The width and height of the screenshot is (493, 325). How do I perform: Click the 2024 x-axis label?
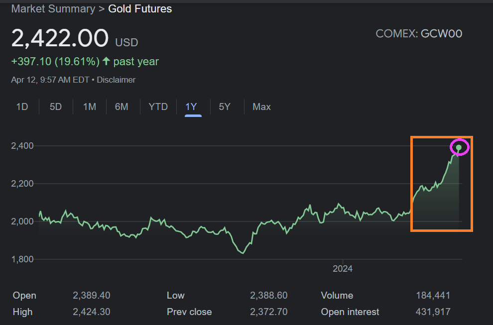[x=342, y=269]
